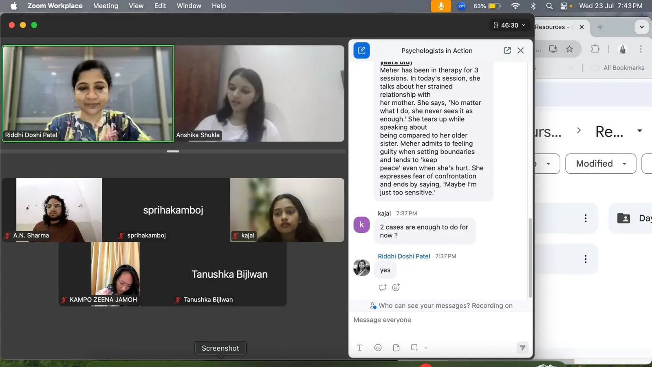The width and height of the screenshot is (652, 367).
Task: Open Riddhi Doshi Patel sender name
Action: click(404, 256)
